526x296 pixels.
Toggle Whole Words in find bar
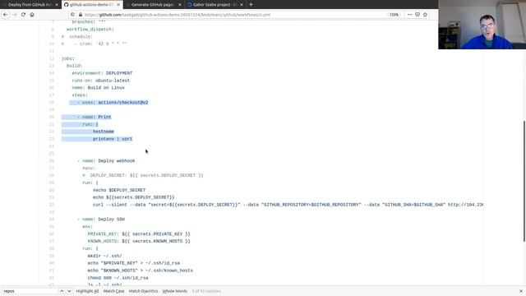coord(175,291)
